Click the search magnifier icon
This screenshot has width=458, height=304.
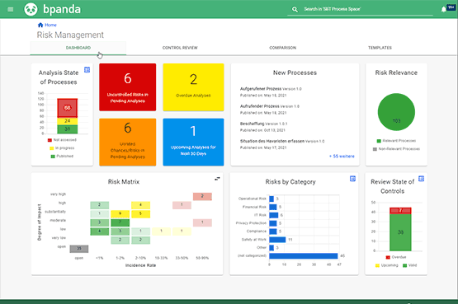(x=295, y=9)
